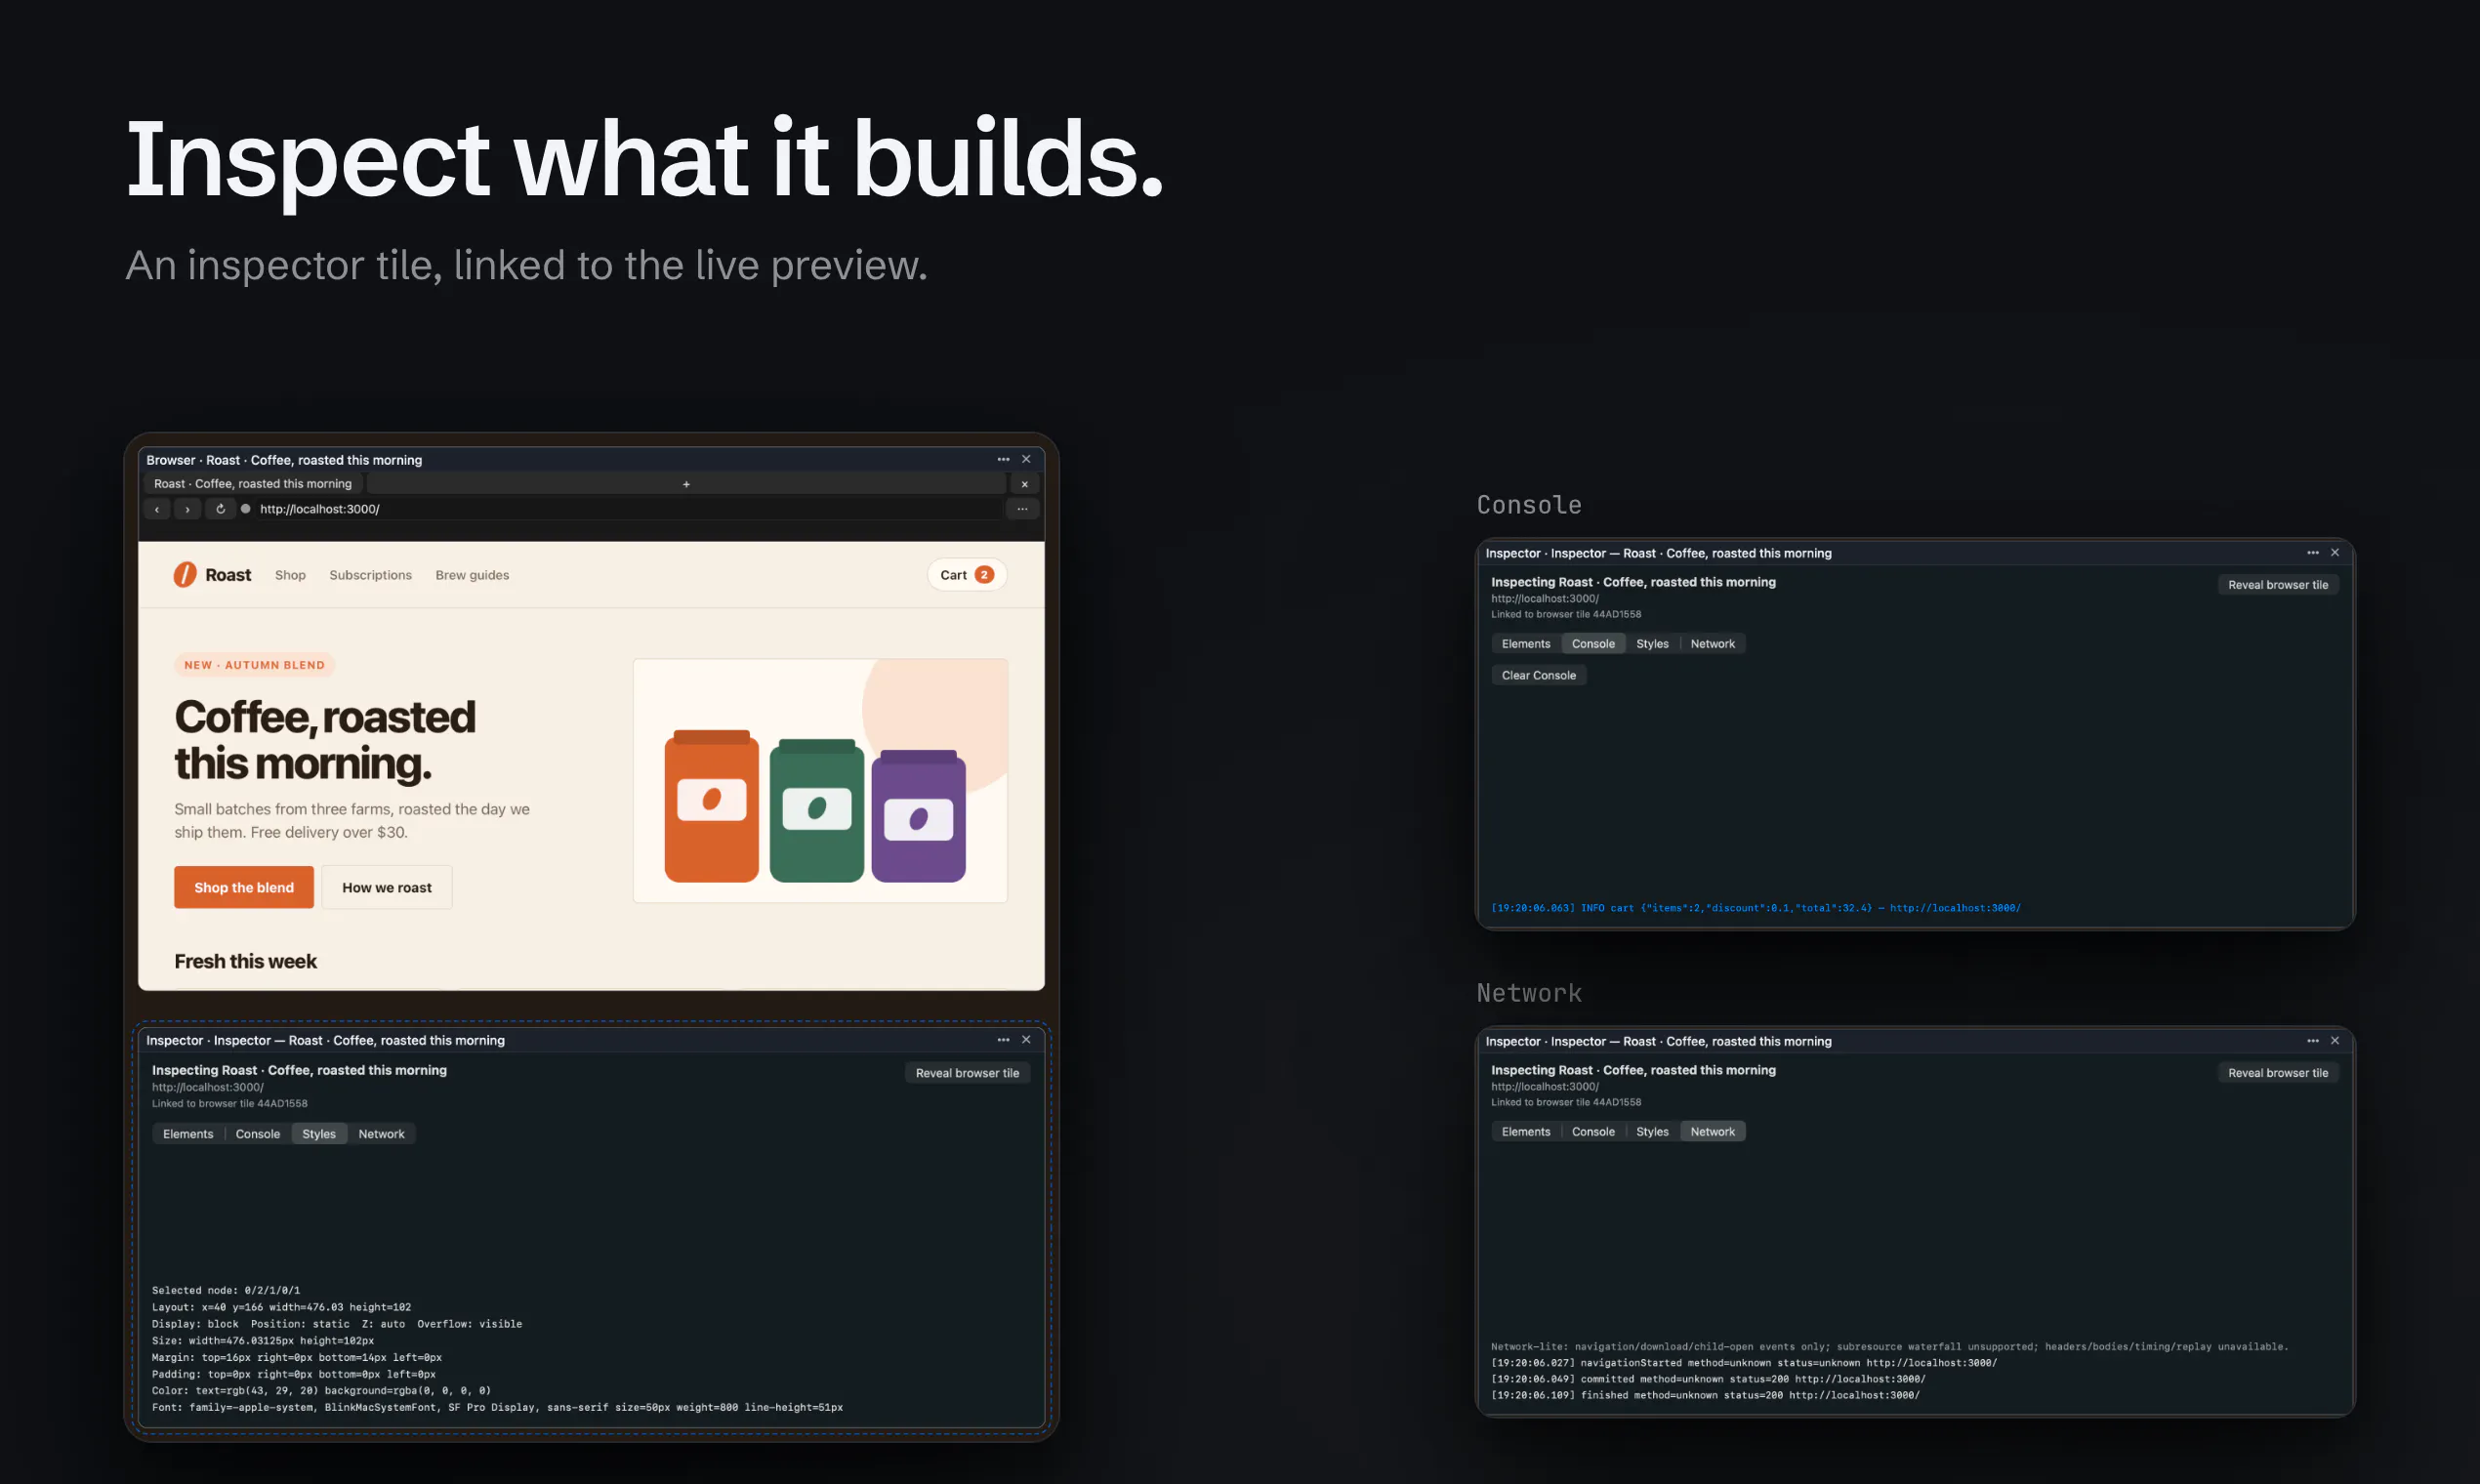Open the Shop nav link

pos(290,575)
